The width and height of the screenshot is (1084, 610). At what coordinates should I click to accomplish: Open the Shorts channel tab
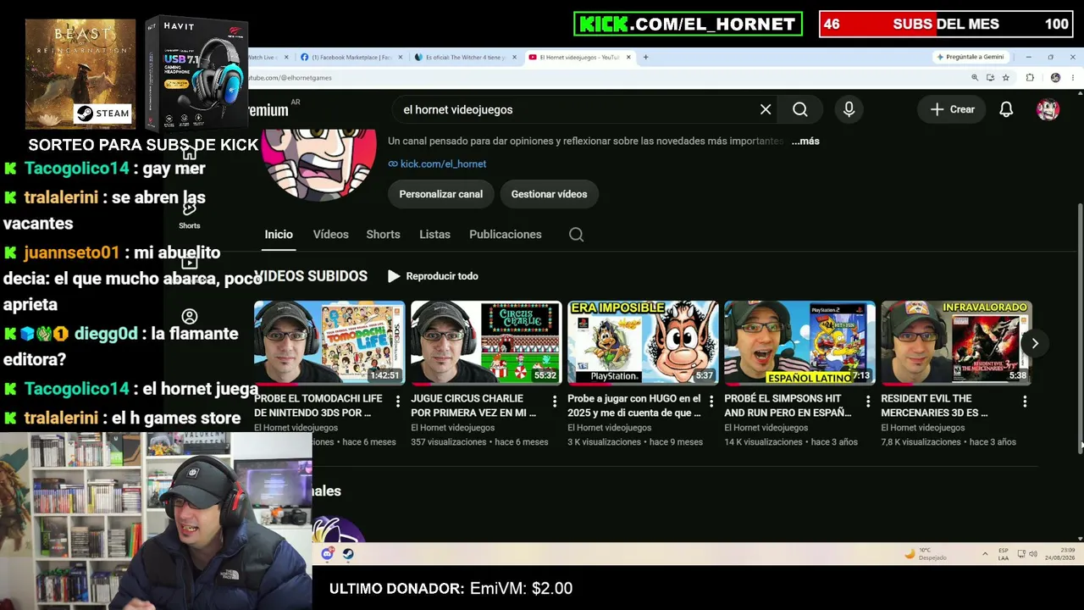click(383, 235)
